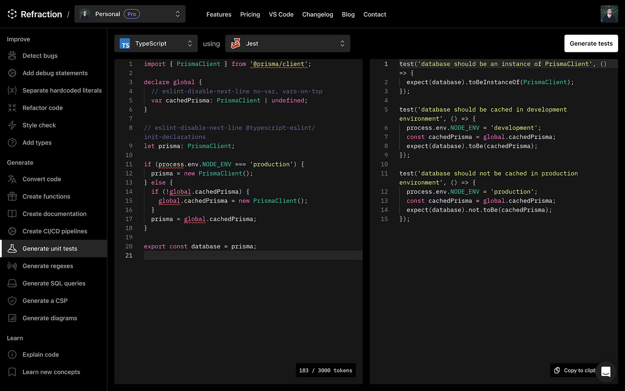
Task: Click the Detect bugs icon in sidebar
Action: tap(12, 56)
